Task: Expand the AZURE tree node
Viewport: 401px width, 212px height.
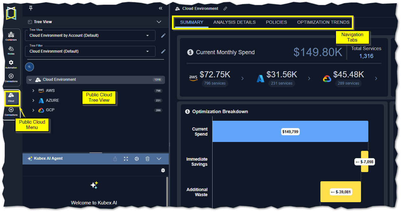Action: click(33, 100)
